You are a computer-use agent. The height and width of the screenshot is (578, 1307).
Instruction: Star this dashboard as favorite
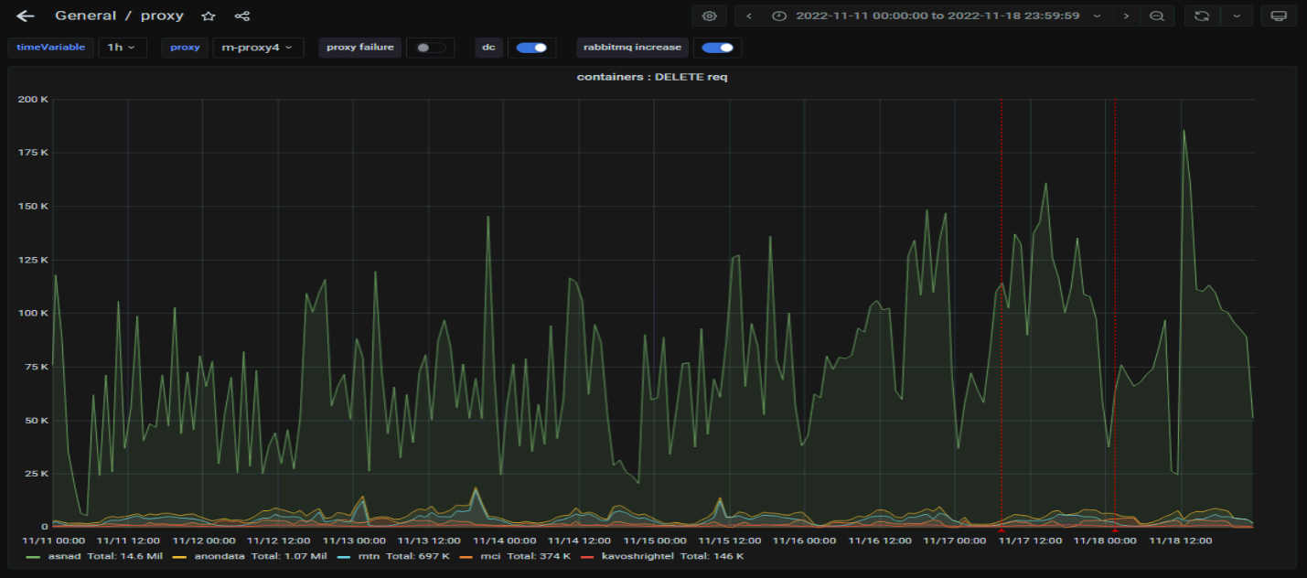209,16
